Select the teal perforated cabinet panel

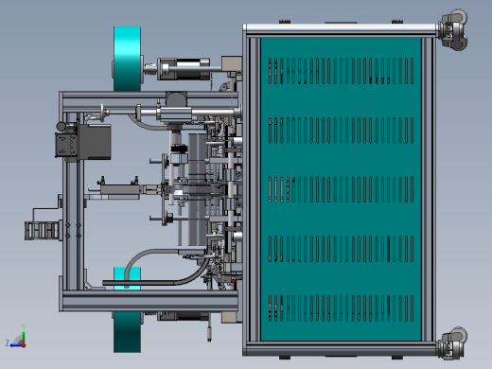coord(341,189)
